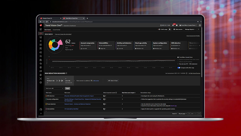
Task: Go to next page of risk events
Action: [199, 113]
